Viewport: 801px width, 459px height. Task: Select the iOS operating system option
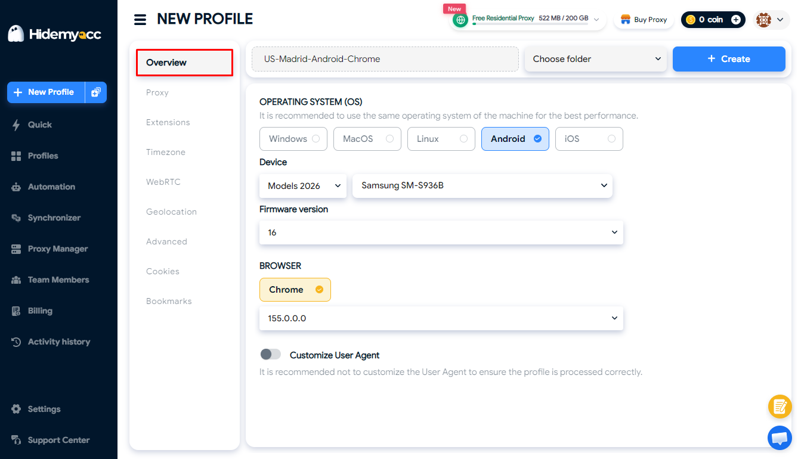tap(589, 139)
